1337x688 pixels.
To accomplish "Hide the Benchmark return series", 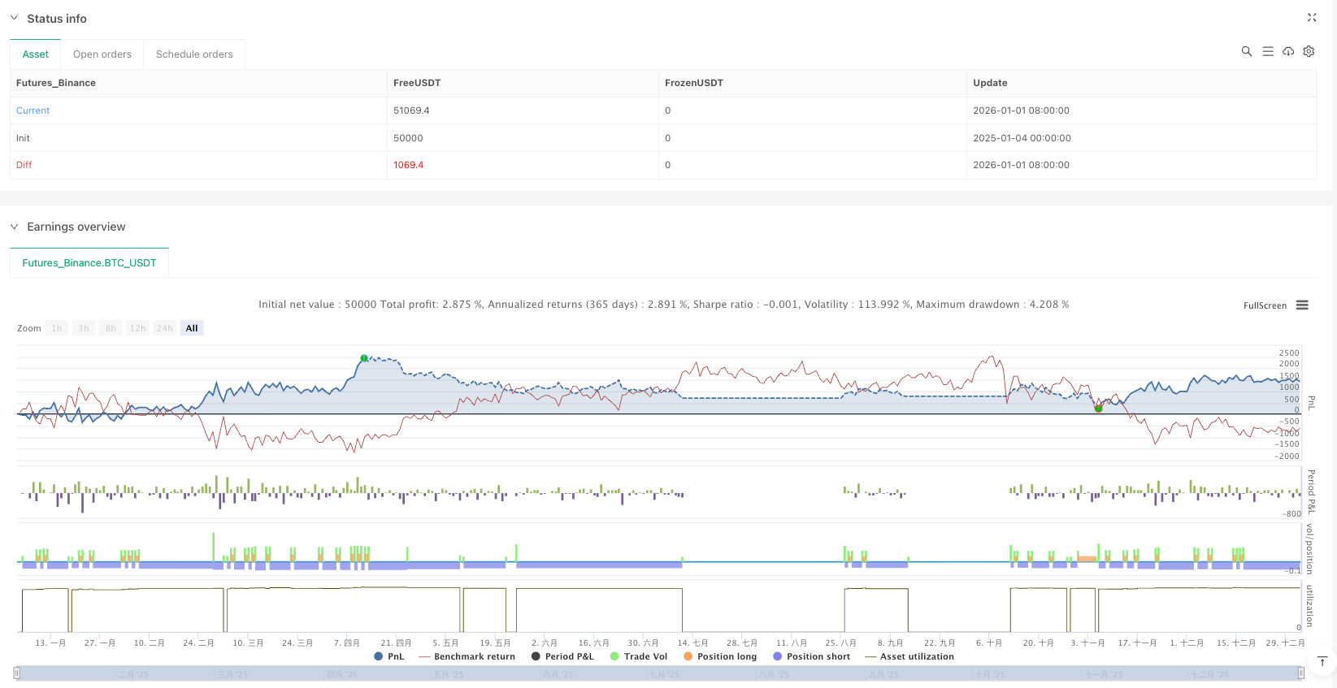I will (x=467, y=656).
